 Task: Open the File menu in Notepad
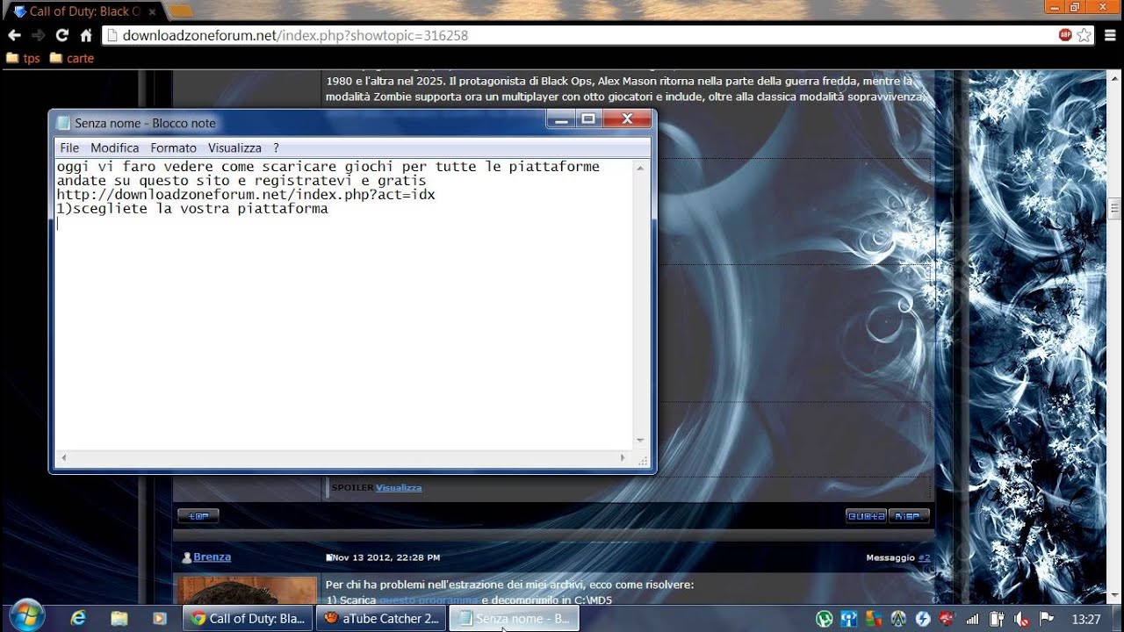tap(69, 147)
